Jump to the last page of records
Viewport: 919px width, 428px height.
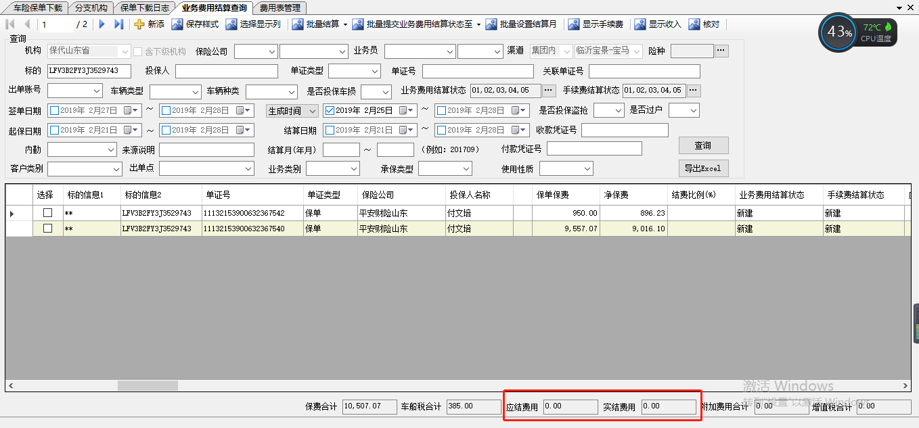click(119, 24)
